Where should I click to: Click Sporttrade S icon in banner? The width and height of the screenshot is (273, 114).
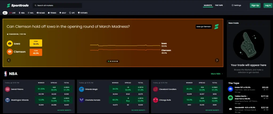[x=216, y=27]
